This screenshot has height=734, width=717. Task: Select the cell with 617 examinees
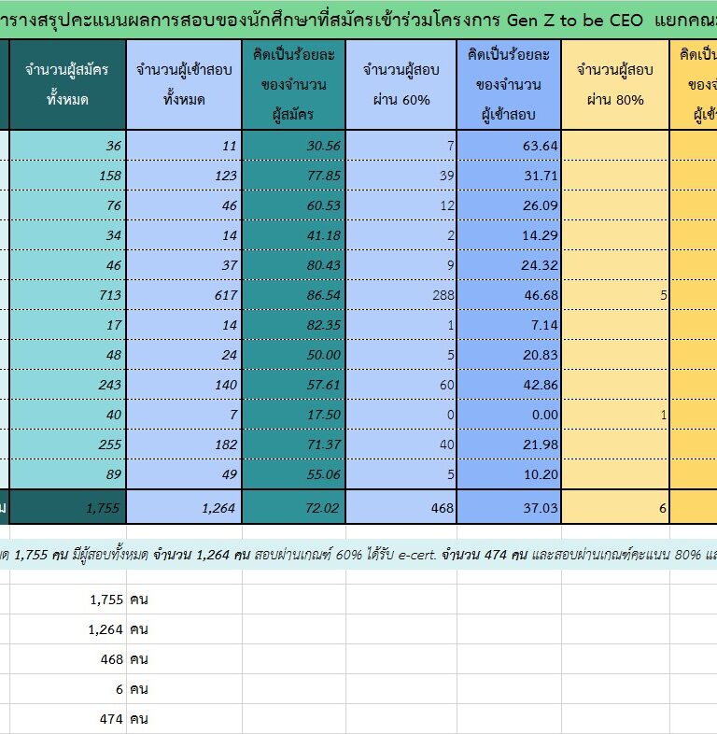(x=184, y=295)
